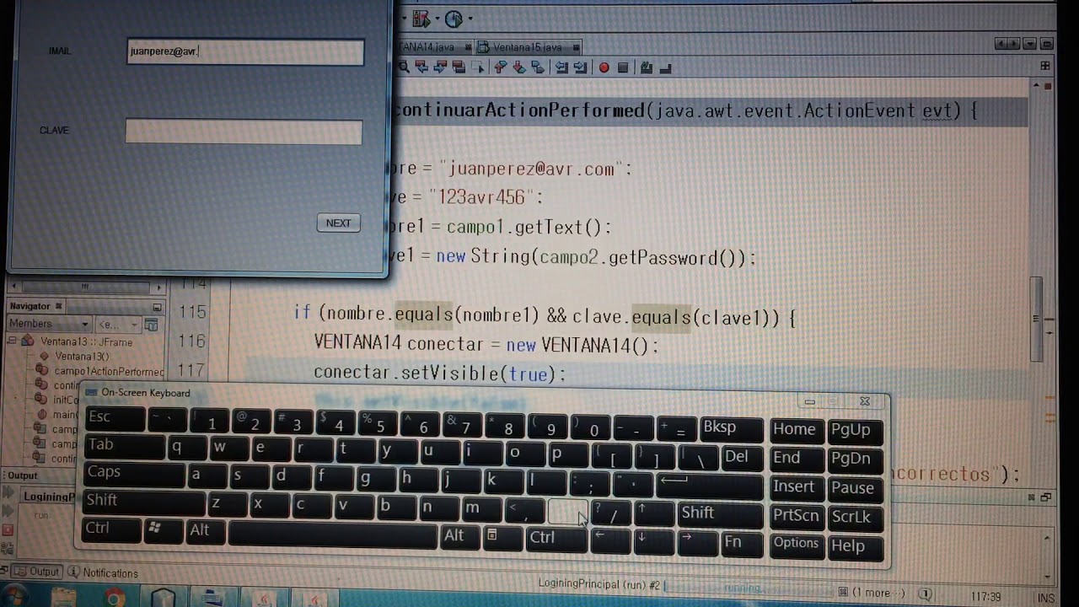
Task: Click the Previous Bookmark arrow icon
Action: 500,67
